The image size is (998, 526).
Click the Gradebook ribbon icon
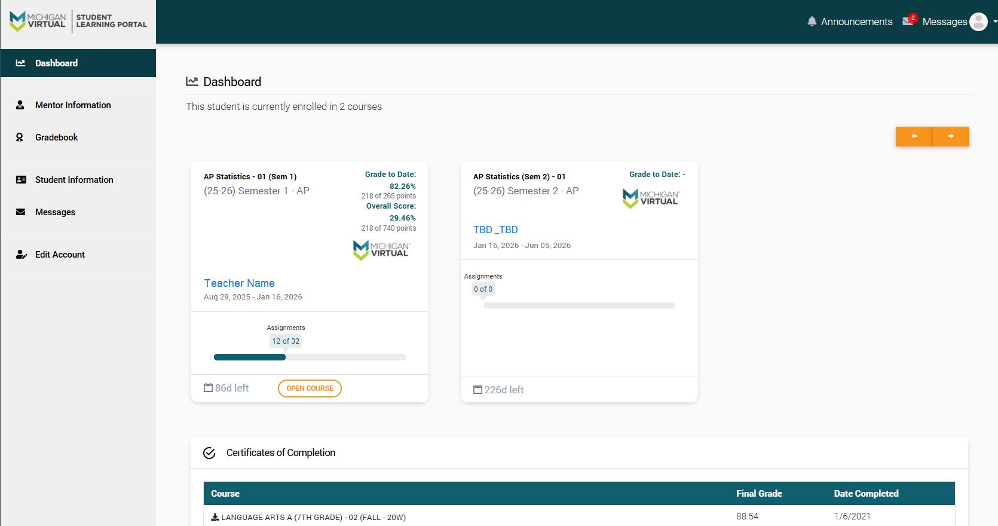pyautogui.click(x=20, y=137)
